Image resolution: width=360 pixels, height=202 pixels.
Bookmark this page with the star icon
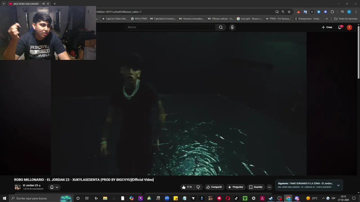coord(289,12)
